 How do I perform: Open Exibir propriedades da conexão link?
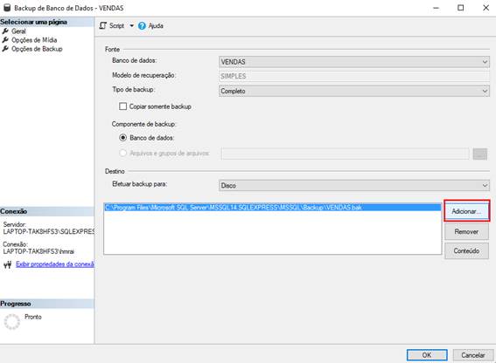(55, 264)
